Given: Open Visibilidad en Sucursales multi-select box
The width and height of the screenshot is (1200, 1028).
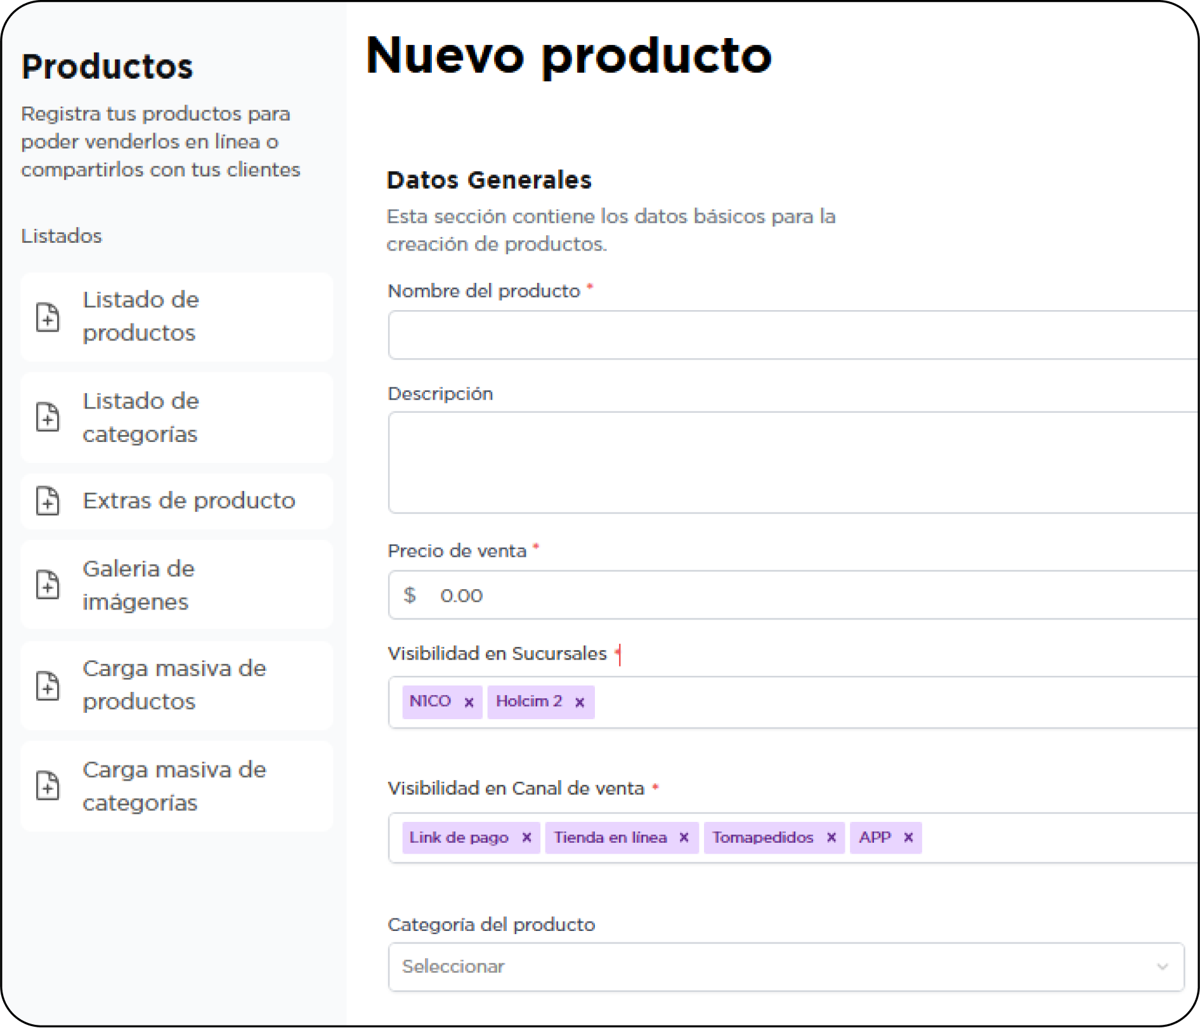Looking at the screenshot, I should click(x=793, y=702).
